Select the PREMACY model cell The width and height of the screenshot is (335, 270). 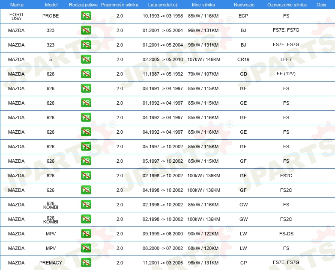(x=51, y=263)
